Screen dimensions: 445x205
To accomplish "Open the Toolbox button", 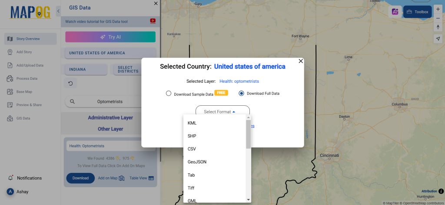I will 417,12.
